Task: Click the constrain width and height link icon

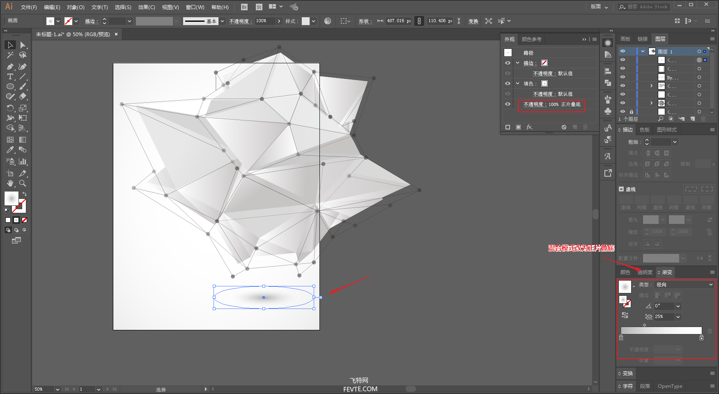Action: click(x=419, y=21)
